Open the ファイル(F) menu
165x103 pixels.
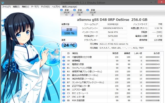pyautogui.click(x=6, y=7)
